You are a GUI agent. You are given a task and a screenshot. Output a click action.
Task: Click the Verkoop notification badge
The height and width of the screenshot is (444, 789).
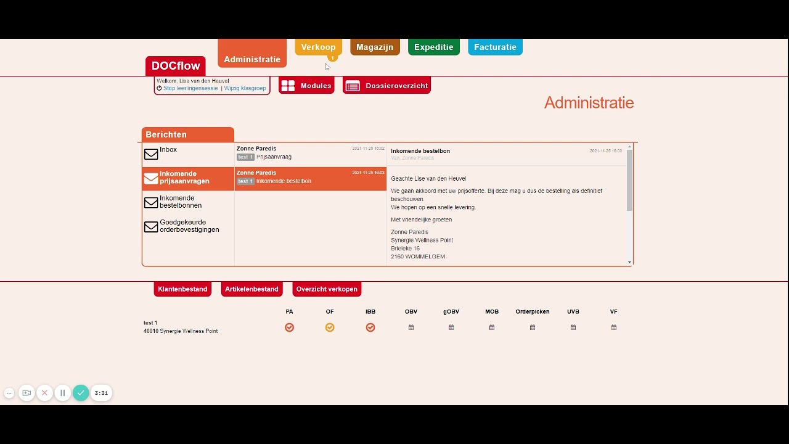tap(332, 58)
